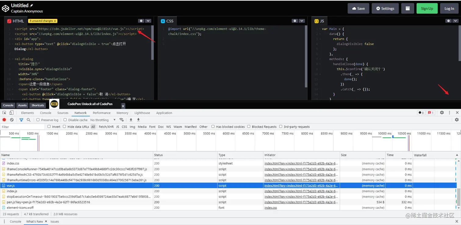Open the Performance tab
Viewport: 461px width, 225px height.
[102, 113]
